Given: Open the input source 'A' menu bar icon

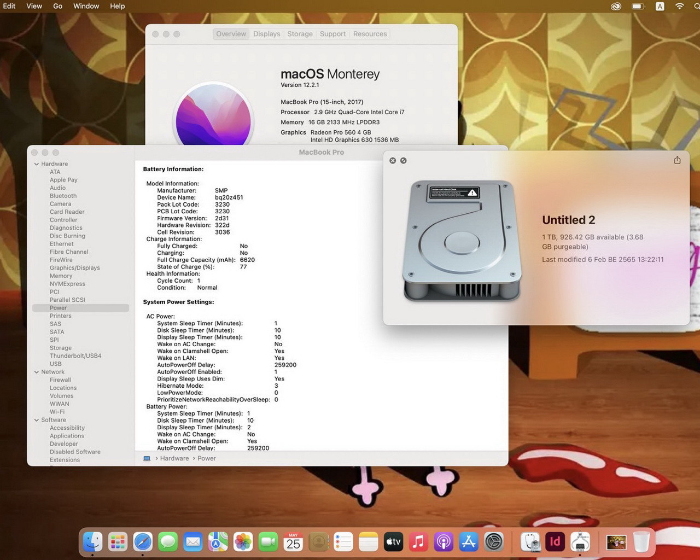Looking at the screenshot, I should (660, 6).
